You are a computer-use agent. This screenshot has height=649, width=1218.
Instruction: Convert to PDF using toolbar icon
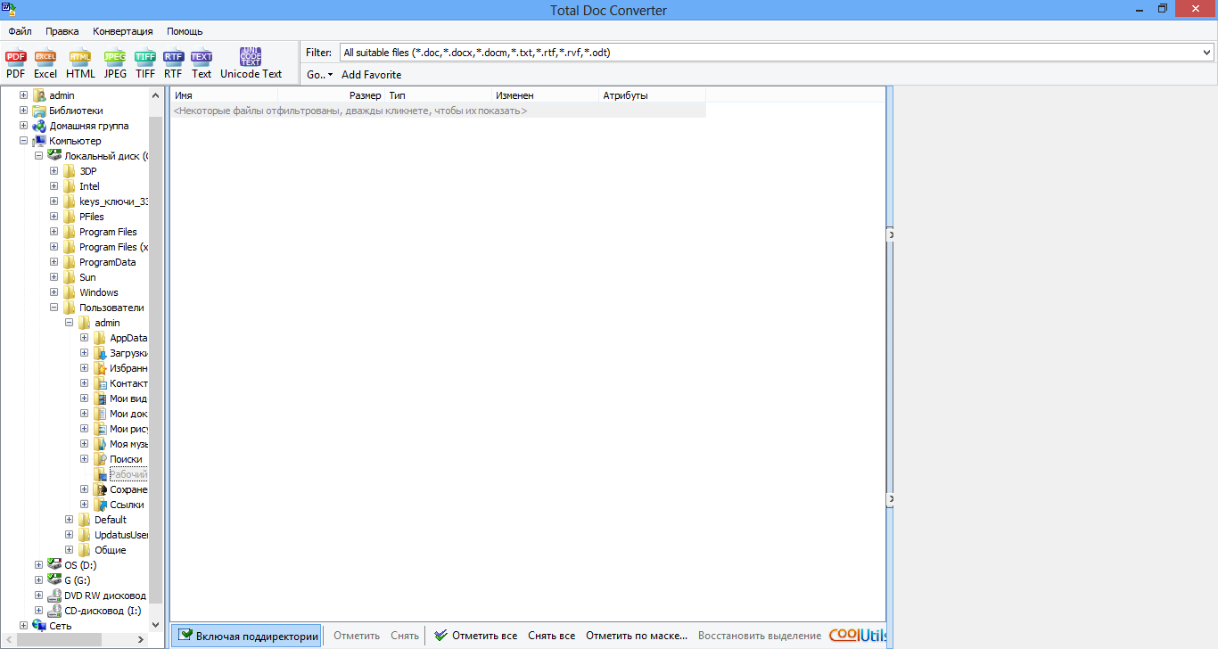(x=16, y=64)
